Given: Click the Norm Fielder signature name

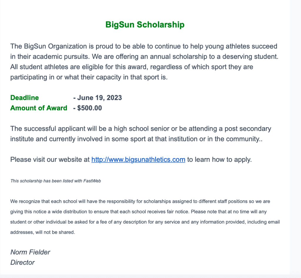Looking at the screenshot, I should point(30,252).
